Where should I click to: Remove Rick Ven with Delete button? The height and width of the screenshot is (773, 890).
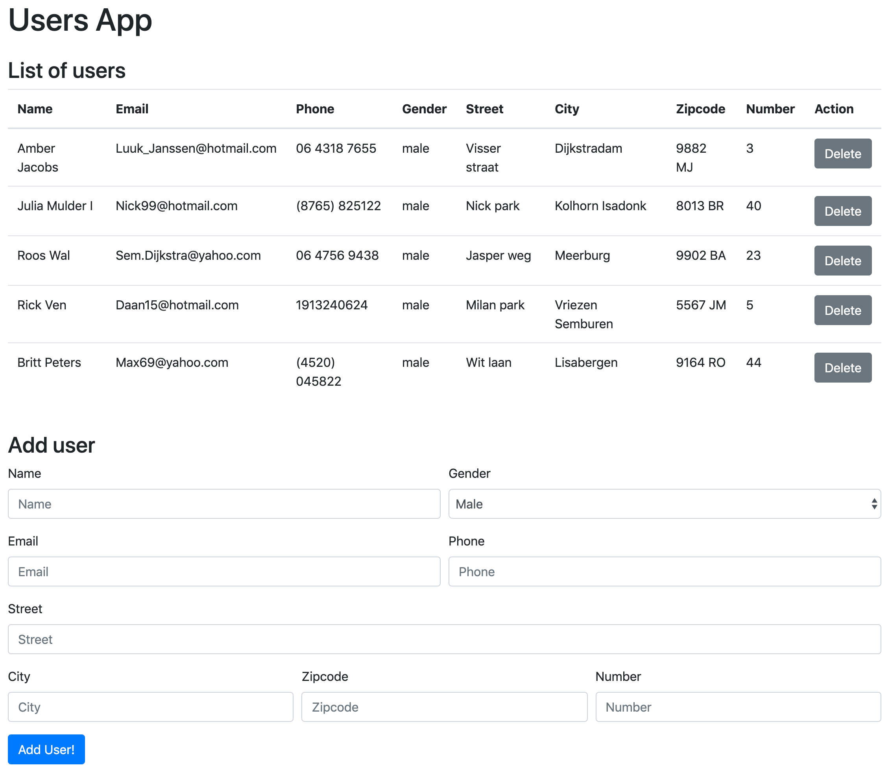tap(842, 310)
